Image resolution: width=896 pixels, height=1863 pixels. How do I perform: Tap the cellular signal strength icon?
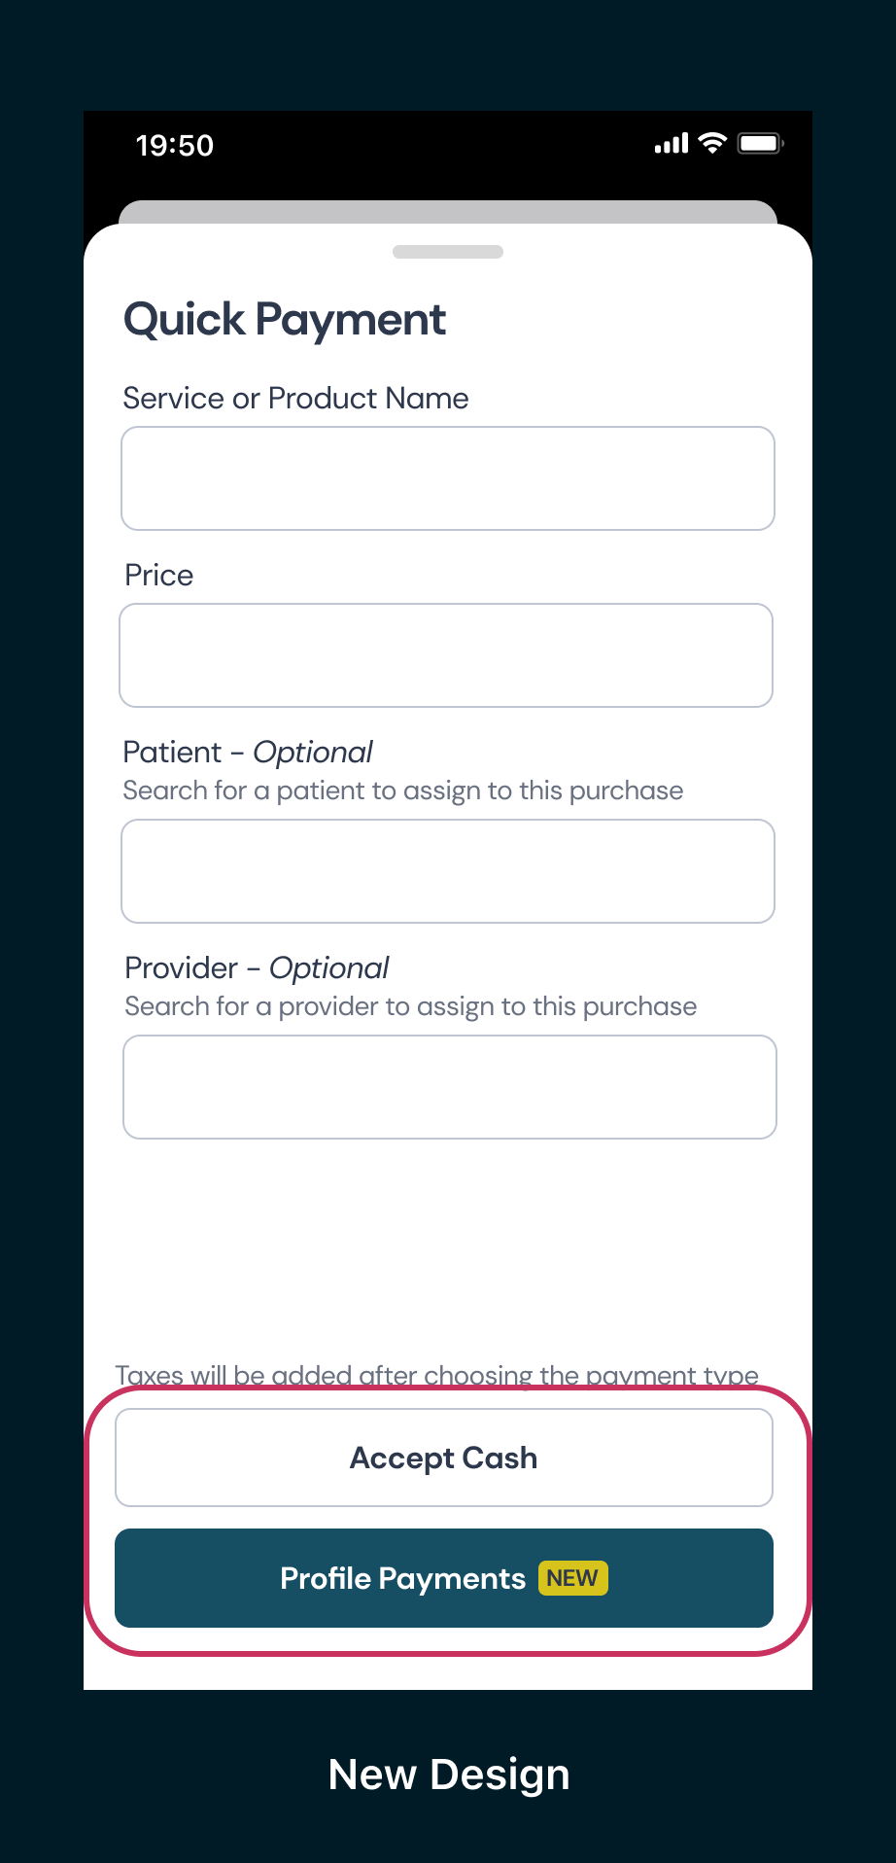(x=671, y=144)
